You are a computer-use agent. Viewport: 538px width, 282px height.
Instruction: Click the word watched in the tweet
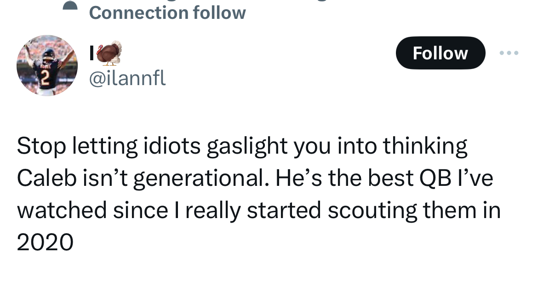point(62,210)
